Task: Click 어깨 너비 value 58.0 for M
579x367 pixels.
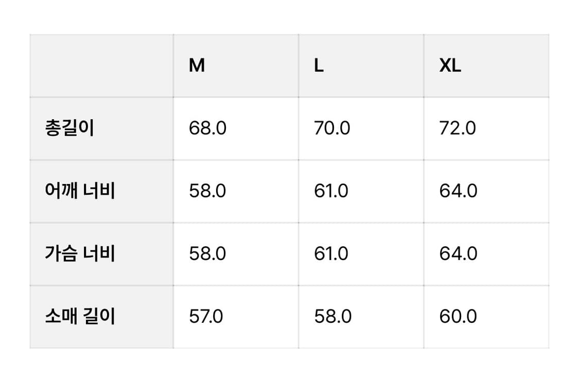Action: pos(207,191)
